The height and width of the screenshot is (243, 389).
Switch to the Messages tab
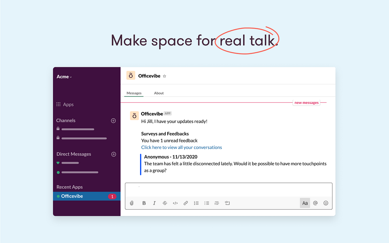point(134,93)
